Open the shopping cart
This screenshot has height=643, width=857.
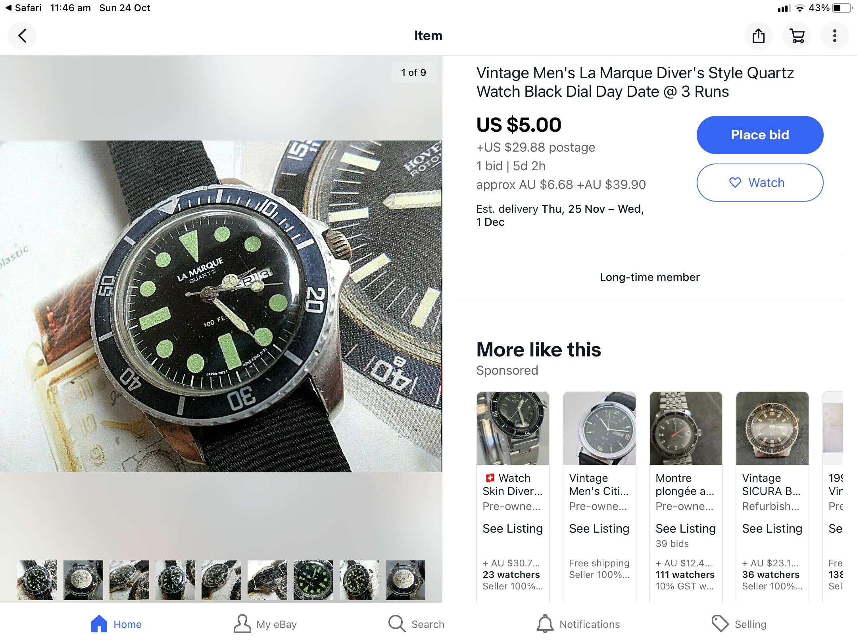pos(797,36)
